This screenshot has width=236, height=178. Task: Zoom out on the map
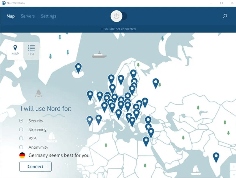(234, 174)
